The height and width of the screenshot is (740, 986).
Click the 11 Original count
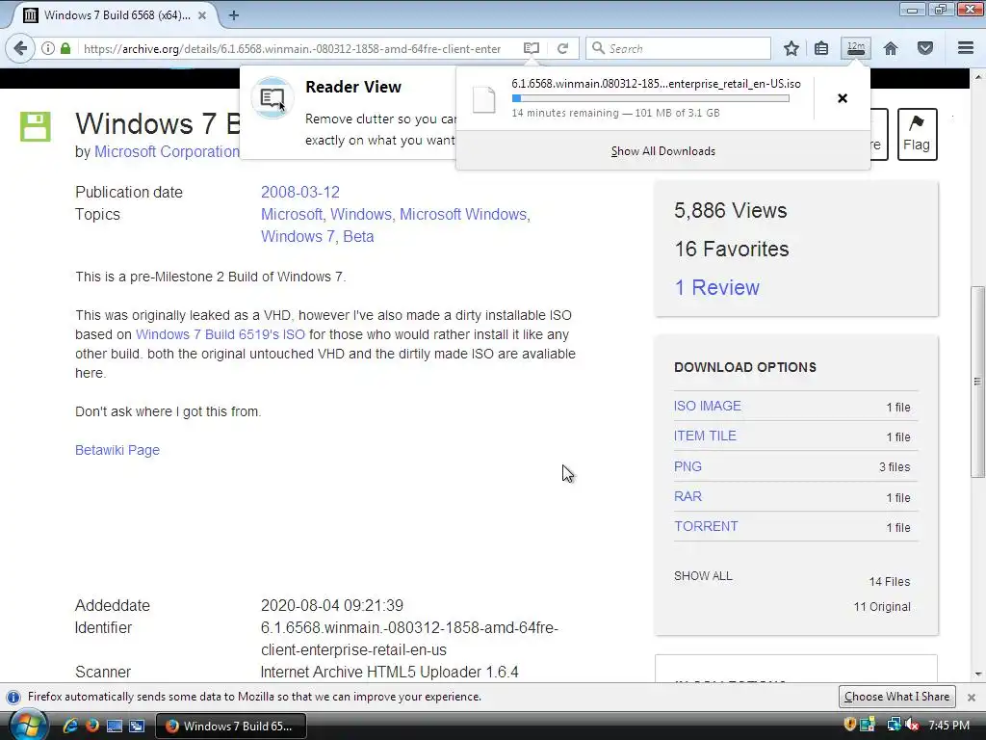click(x=882, y=607)
